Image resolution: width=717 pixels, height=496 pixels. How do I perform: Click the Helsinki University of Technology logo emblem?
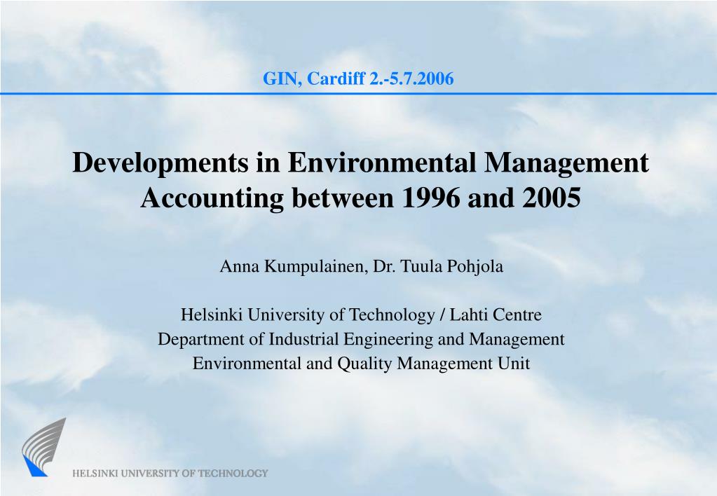pyautogui.click(x=44, y=447)
